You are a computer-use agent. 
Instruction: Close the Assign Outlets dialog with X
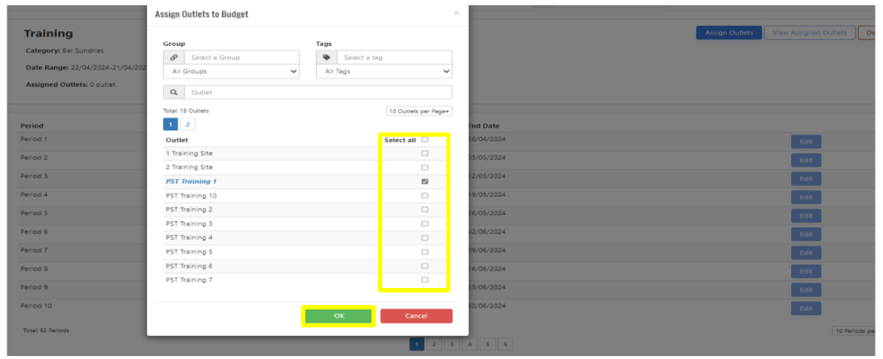pos(456,13)
